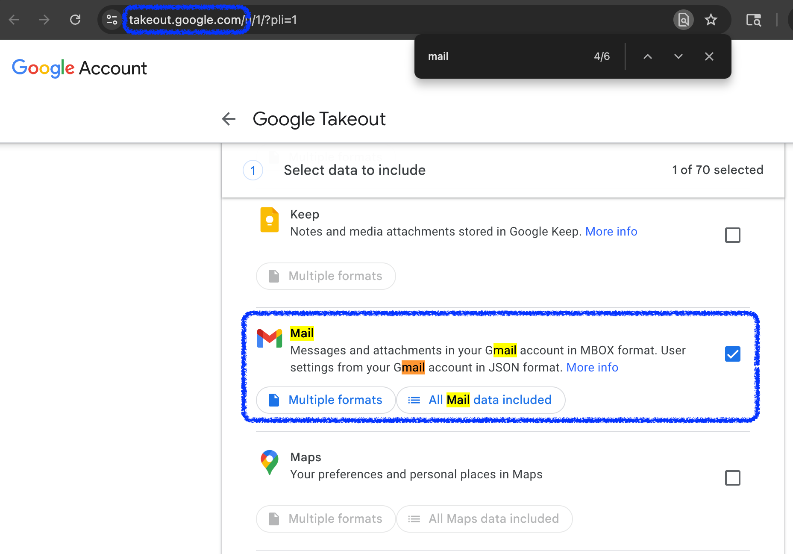
Task: Open Keep 'More info' link
Action: click(611, 231)
